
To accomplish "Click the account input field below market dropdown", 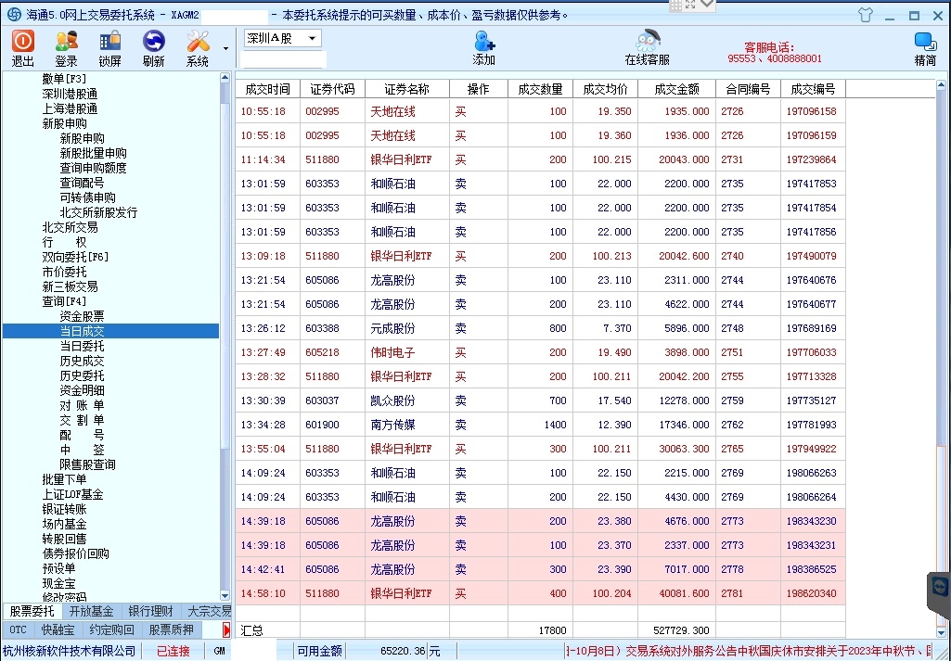I will 284,59.
